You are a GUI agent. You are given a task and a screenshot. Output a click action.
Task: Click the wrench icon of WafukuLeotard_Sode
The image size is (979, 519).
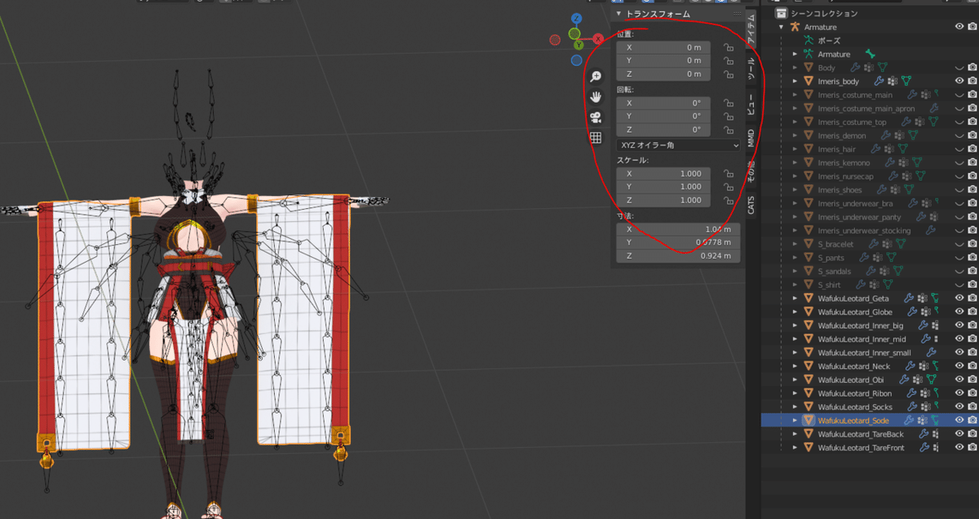coord(909,420)
